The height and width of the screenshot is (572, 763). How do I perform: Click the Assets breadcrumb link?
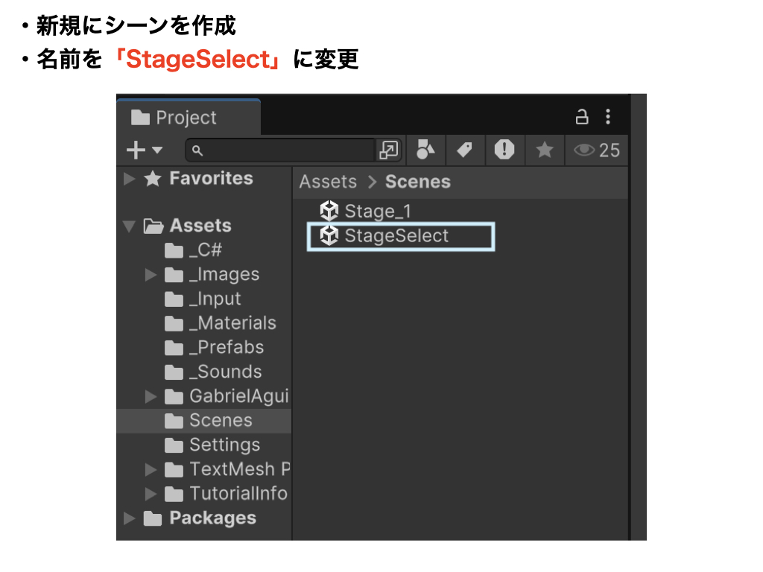328,182
